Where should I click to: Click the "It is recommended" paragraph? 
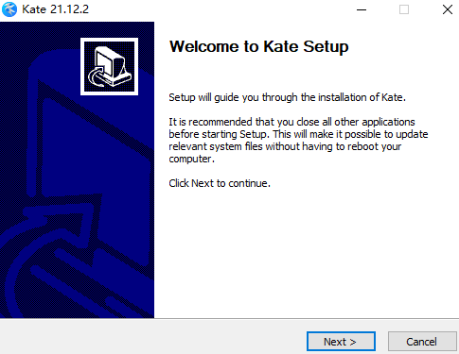click(x=298, y=140)
